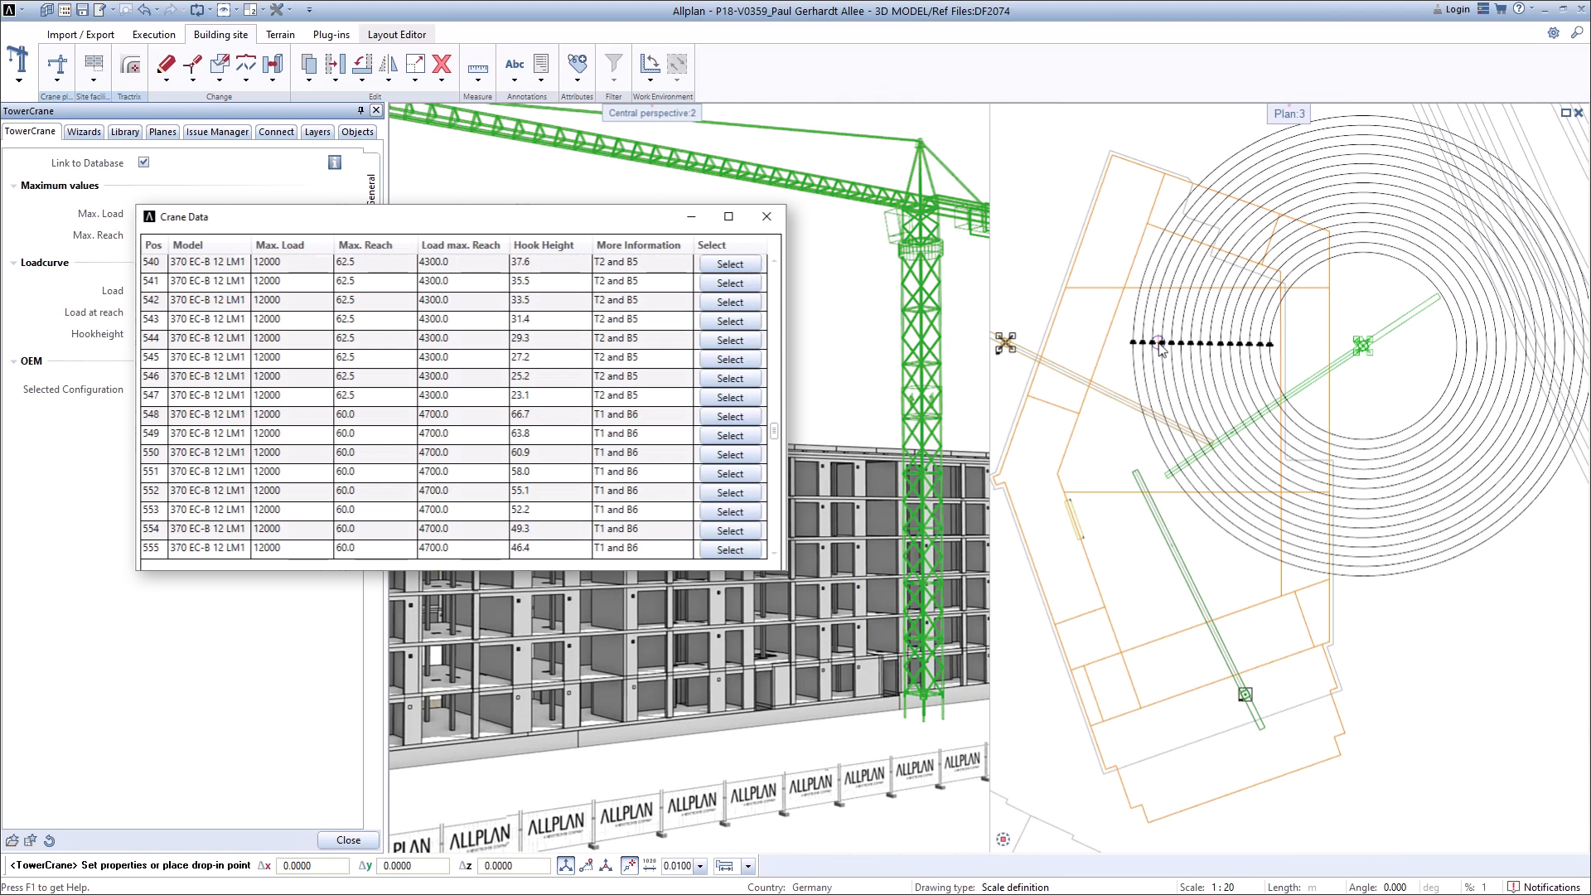Viewport: 1591px width, 895px height.
Task: Open the Plug-ins ribbon tab
Action: (x=331, y=34)
